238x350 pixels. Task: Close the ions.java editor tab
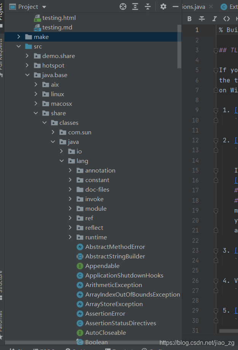pos(211,7)
